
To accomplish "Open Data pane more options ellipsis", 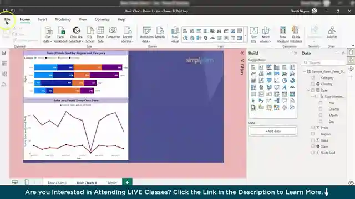I will tap(337, 53).
